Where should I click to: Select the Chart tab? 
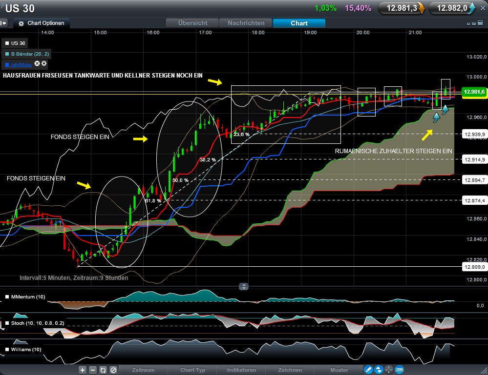pyautogui.click(x=299, y=23)
